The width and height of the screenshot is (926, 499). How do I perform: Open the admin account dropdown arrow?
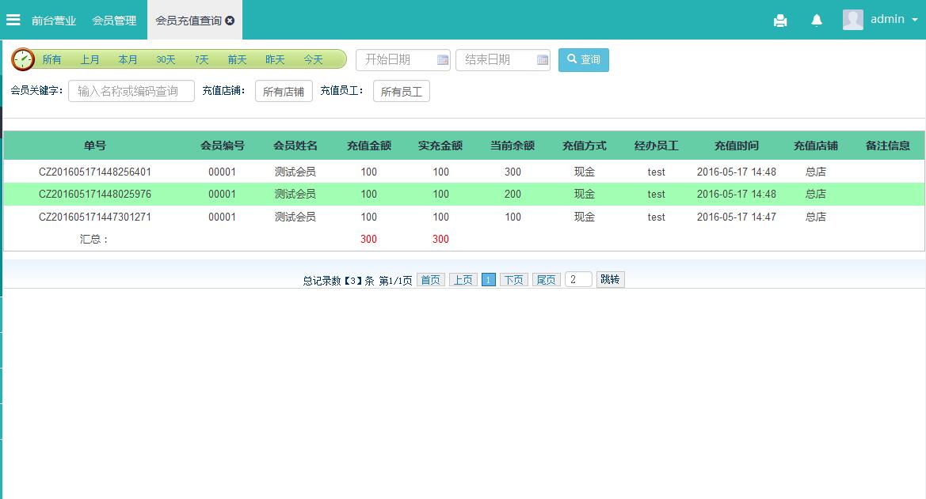coord(913,20)
